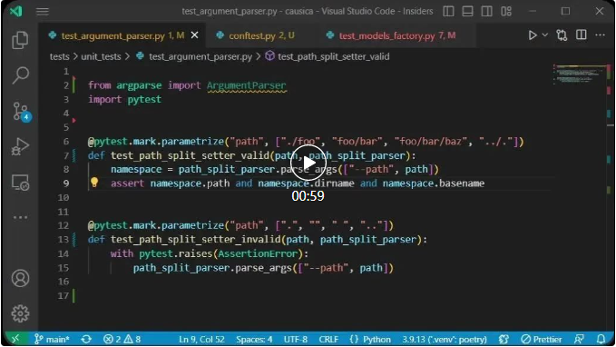
Task: Toggle primary side bar layout button
Action: point(448,12)
